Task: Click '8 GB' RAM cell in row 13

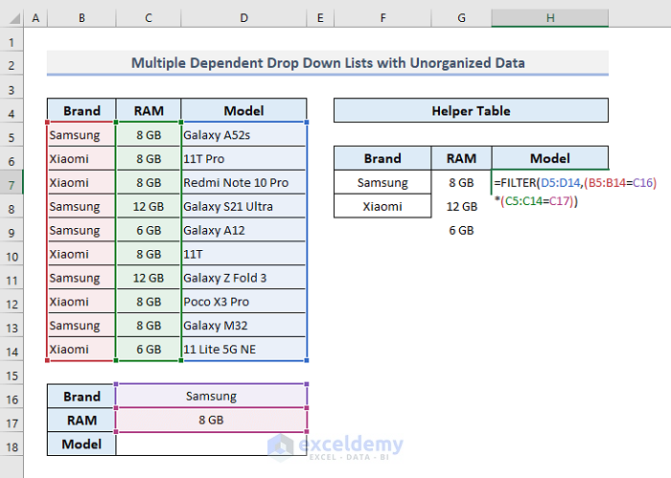Action: [x=149, y=326]
